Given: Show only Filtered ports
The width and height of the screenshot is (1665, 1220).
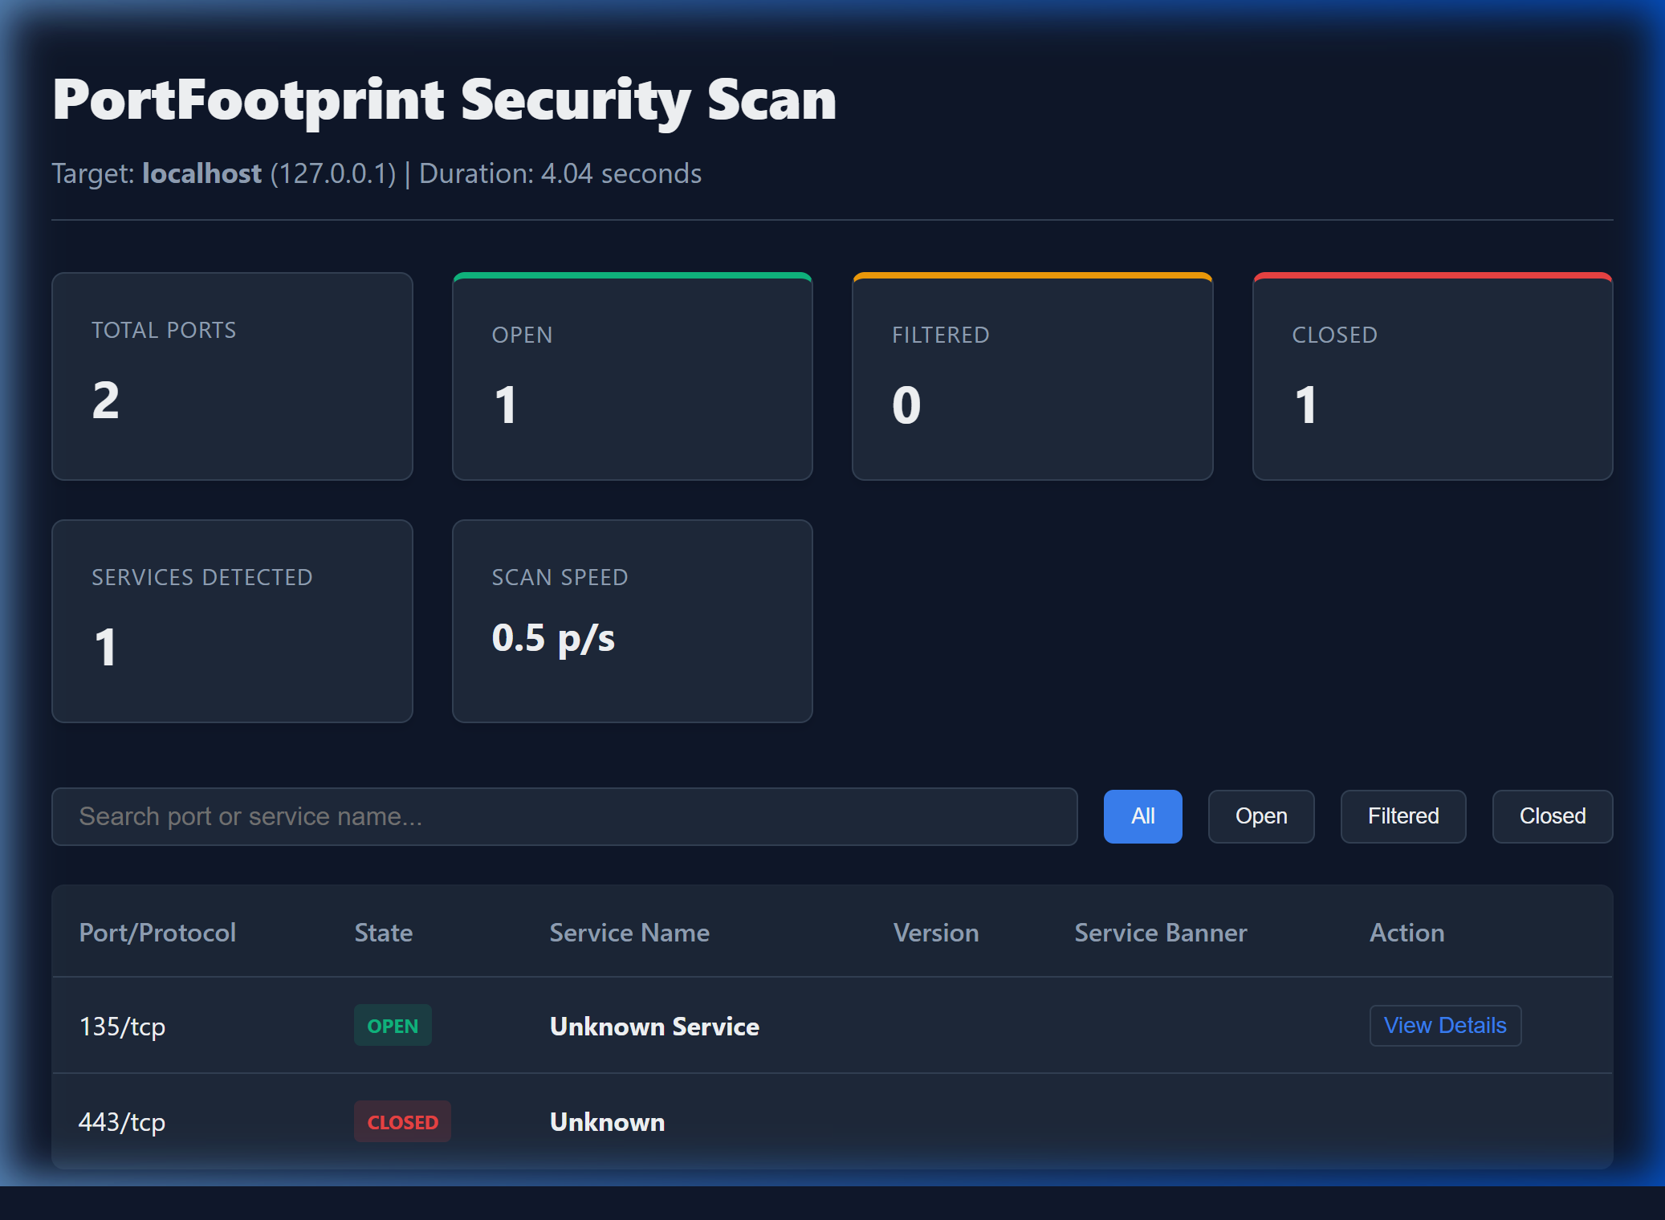Looking at the screenshot, I should (1403, 816).
